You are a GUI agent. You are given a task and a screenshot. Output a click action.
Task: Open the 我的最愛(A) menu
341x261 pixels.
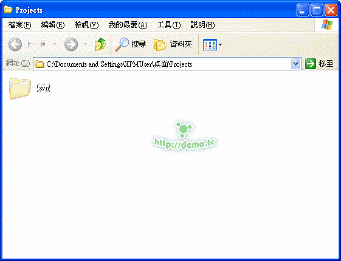pyautogui.click(x=128, y=25)
